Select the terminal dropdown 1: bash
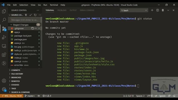 click(134, 10)
